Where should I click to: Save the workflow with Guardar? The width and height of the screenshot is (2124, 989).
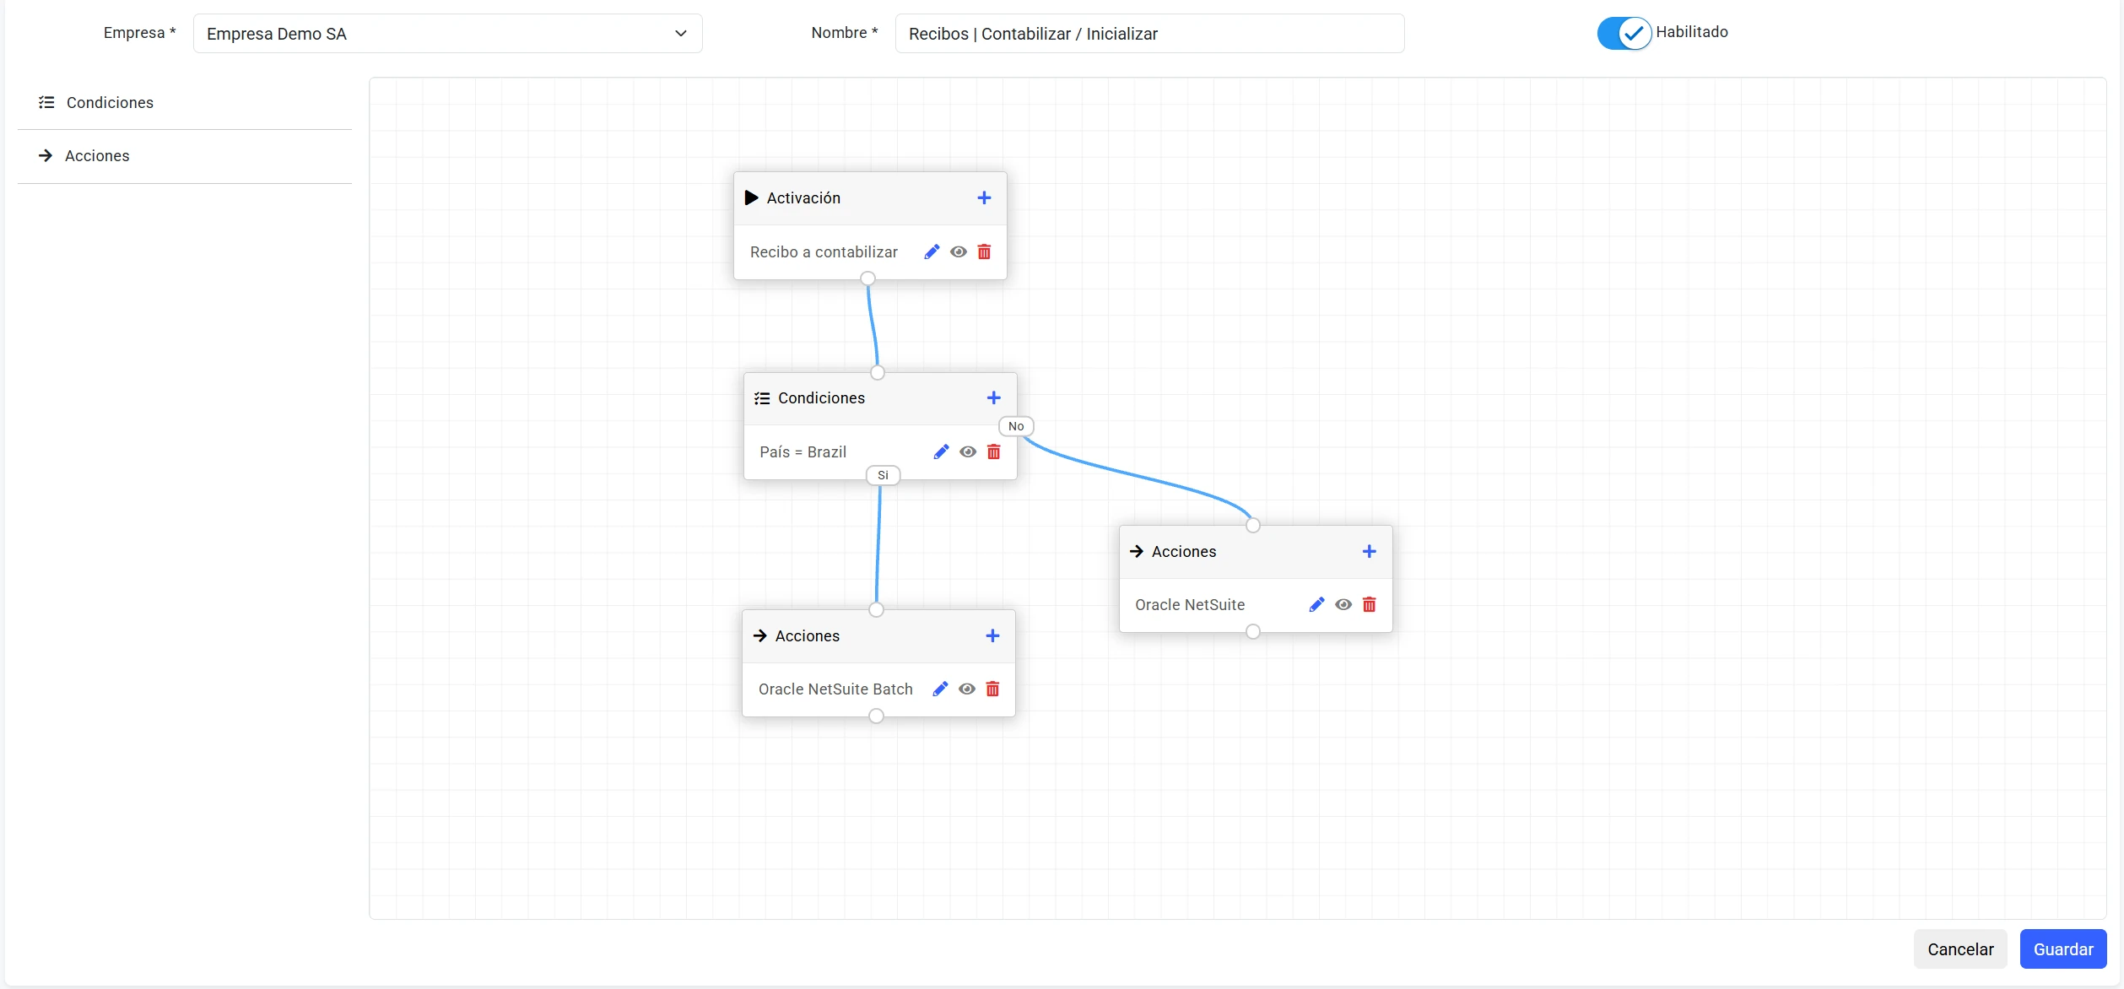click(2062, 949)
